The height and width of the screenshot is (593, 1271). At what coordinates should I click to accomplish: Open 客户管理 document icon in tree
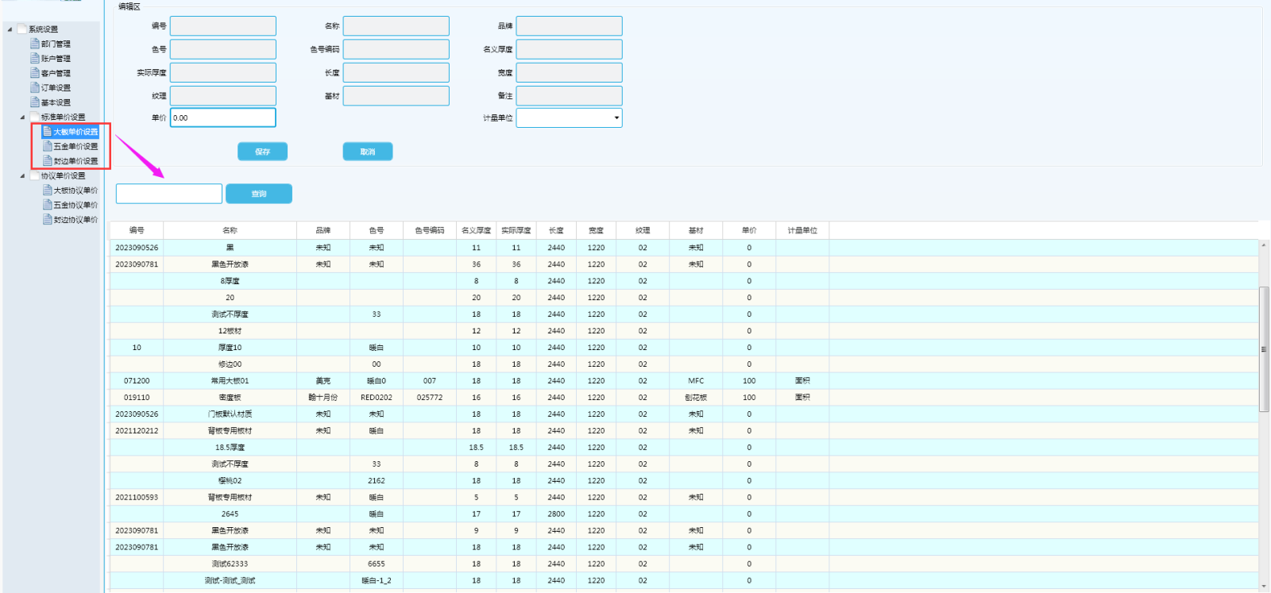pyautogui.click(x=34, y=73)
